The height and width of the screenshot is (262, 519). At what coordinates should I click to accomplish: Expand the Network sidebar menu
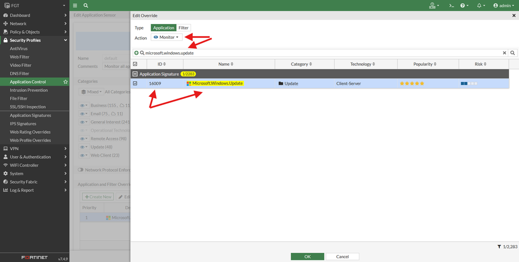(x=34, y=23)
